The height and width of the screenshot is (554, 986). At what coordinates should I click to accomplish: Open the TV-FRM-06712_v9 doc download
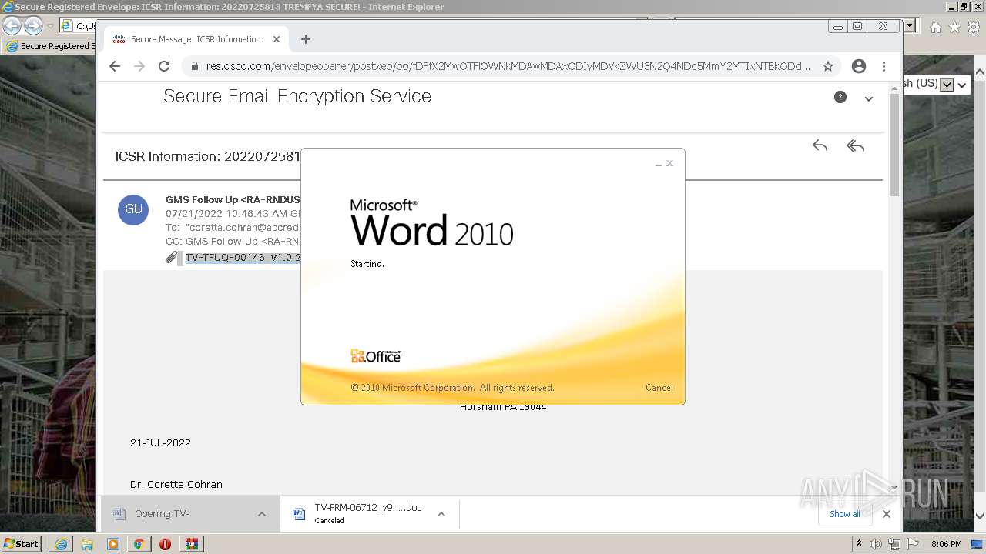[358, 513]
